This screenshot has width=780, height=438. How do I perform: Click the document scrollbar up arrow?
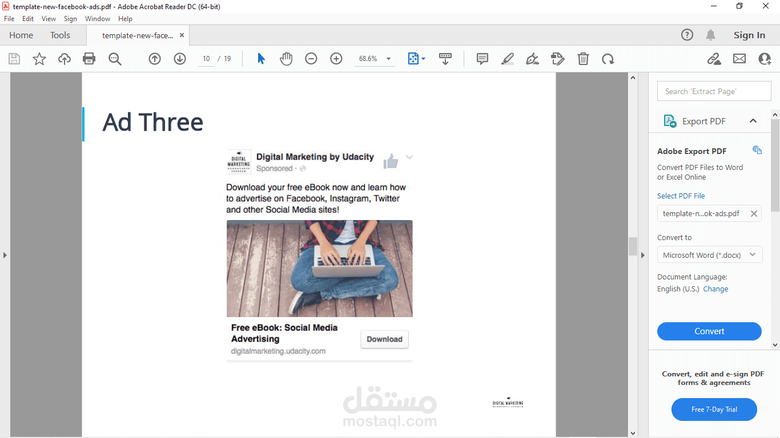[x=633, y=77]
